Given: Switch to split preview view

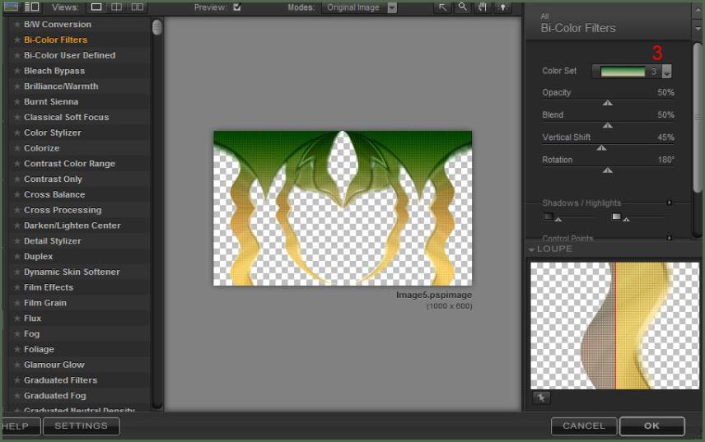Looking at the screenshot, I should tap(117, 7).
